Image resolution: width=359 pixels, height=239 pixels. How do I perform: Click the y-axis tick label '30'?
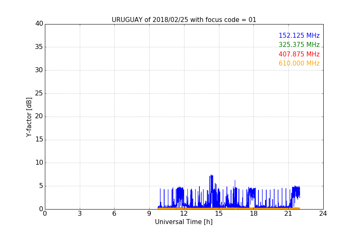coord(39,70)
